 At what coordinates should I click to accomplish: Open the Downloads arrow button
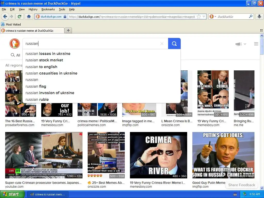coord(259,16)
